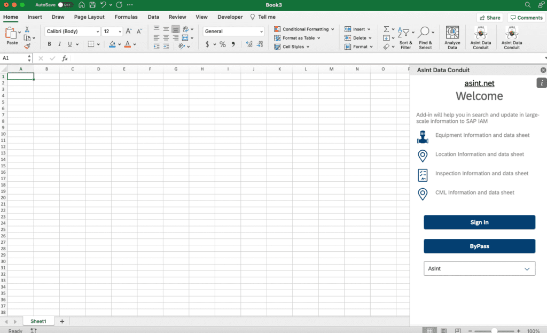Toggle Underline formatting
Viewport: 547px width, 333px height.
[x=70, y=44]
